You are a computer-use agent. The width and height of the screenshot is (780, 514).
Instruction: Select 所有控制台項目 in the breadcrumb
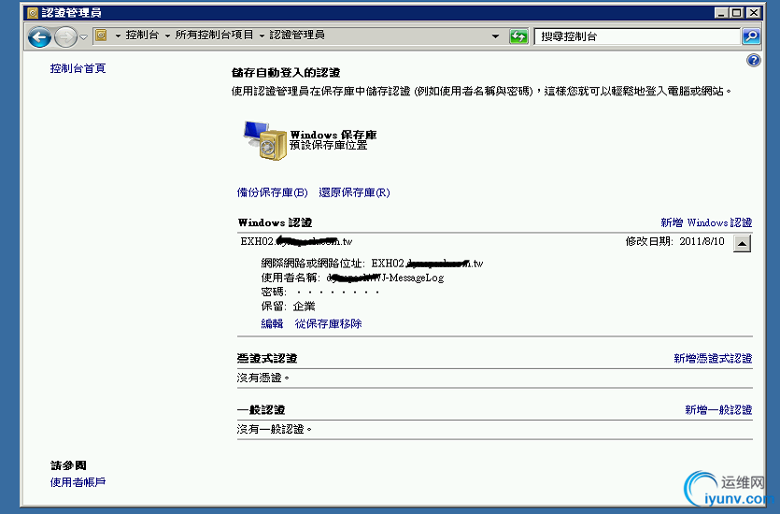coord(215,35)
